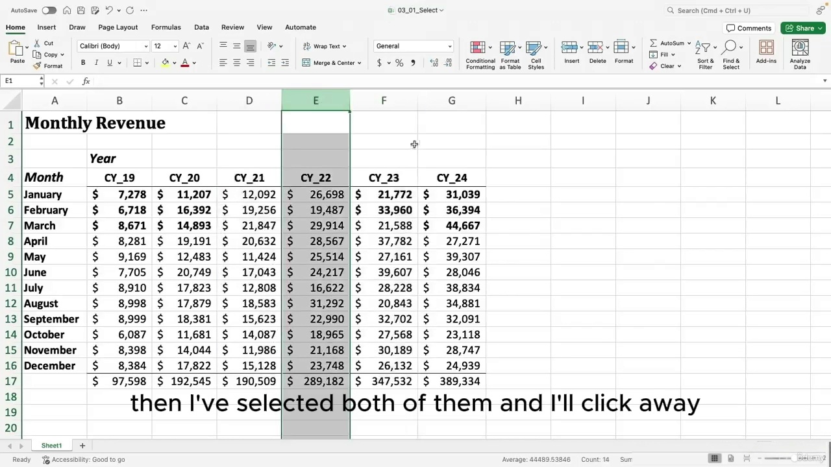This screenshot has width=831, height=467.
Task: Click the Borders icon
Action: coord(137,63)
